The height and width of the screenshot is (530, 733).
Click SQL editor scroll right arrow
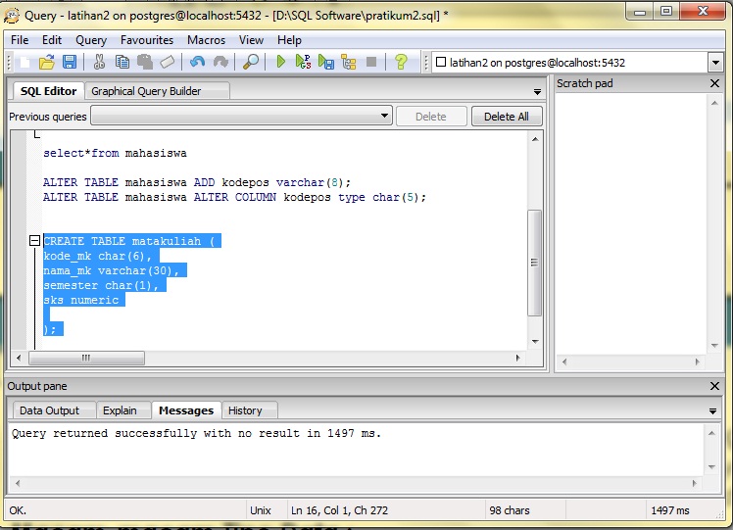coord(517,358)
